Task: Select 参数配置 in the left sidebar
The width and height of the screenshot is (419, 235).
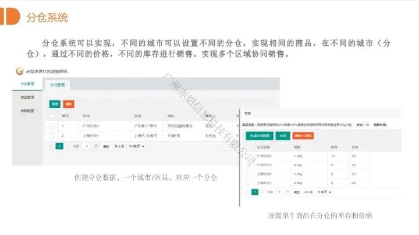Action: [27, 110]
